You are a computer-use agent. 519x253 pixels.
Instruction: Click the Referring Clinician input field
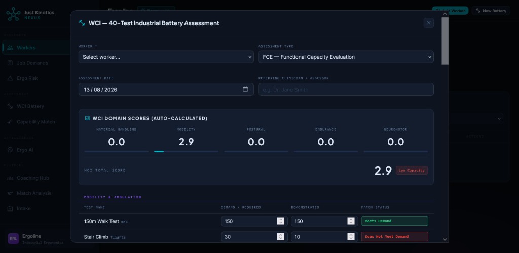click(346, 89)
